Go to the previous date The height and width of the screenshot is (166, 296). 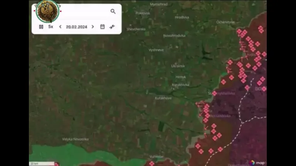tap(60, 27)
